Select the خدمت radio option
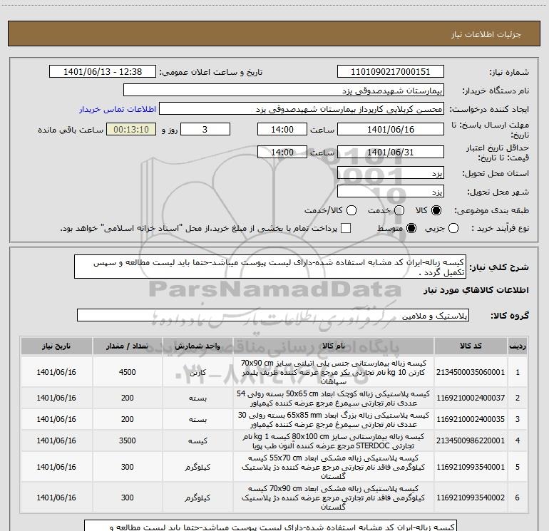The height and width of the screenshot is (531, 549). (399, 210)
